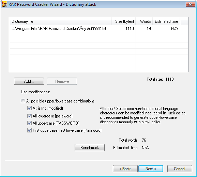Image resolution: width=197 pixels, height=177 pixels.
Task: Run the Benchmark button
Action: click(x=90, y=147)
